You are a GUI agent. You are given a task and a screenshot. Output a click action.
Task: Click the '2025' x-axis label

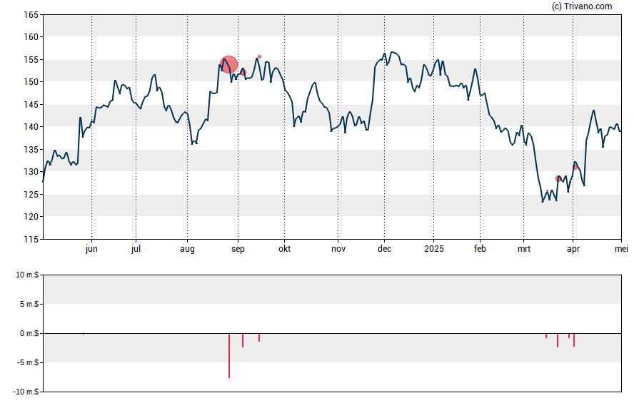click(x=434, y=249)
